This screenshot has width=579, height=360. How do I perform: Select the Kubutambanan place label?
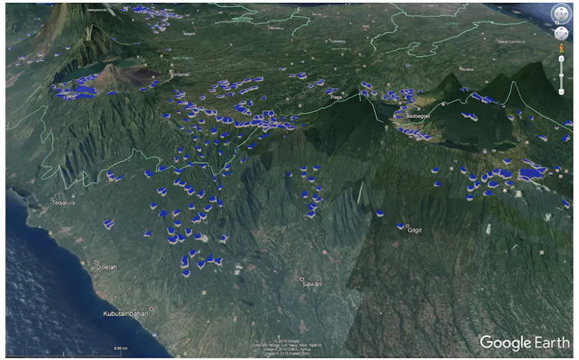pyautogui.click(x=127, y=313)
